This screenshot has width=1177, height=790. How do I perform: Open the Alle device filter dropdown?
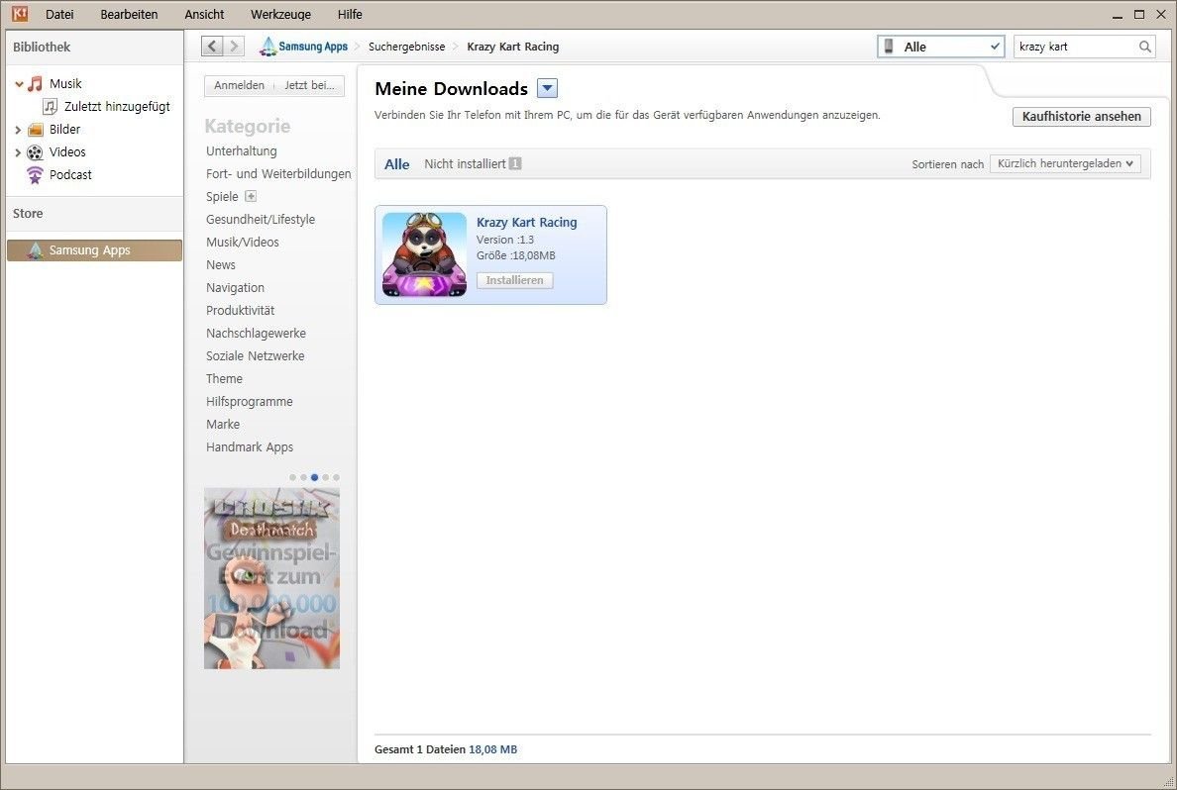[940, 47]
